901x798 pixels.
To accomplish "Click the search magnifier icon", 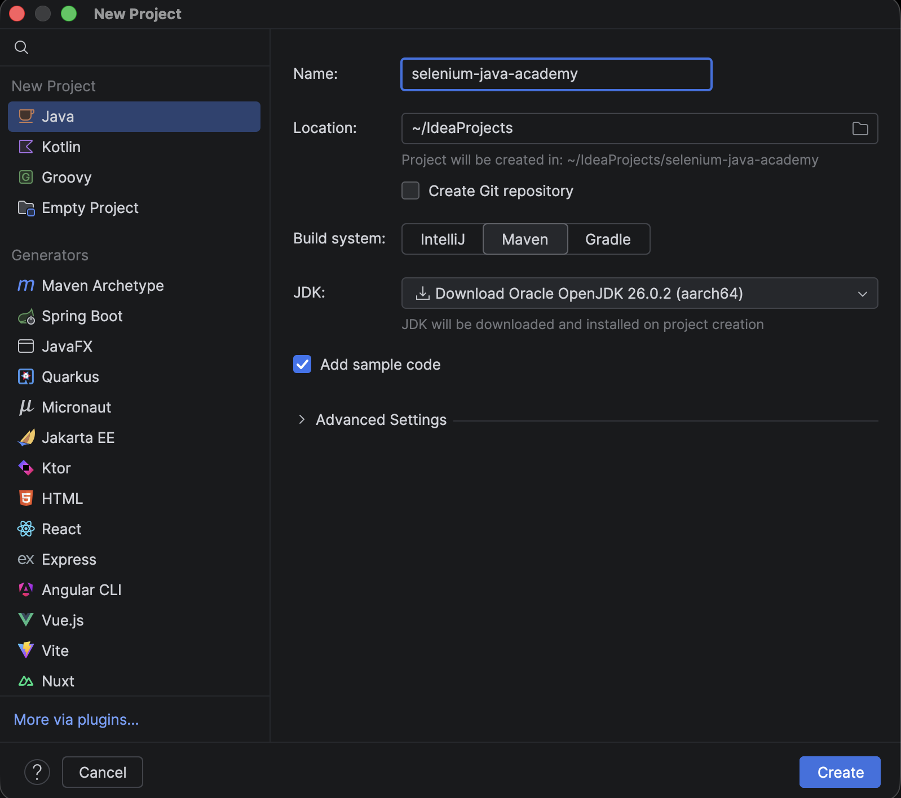I will pos(21,47).
